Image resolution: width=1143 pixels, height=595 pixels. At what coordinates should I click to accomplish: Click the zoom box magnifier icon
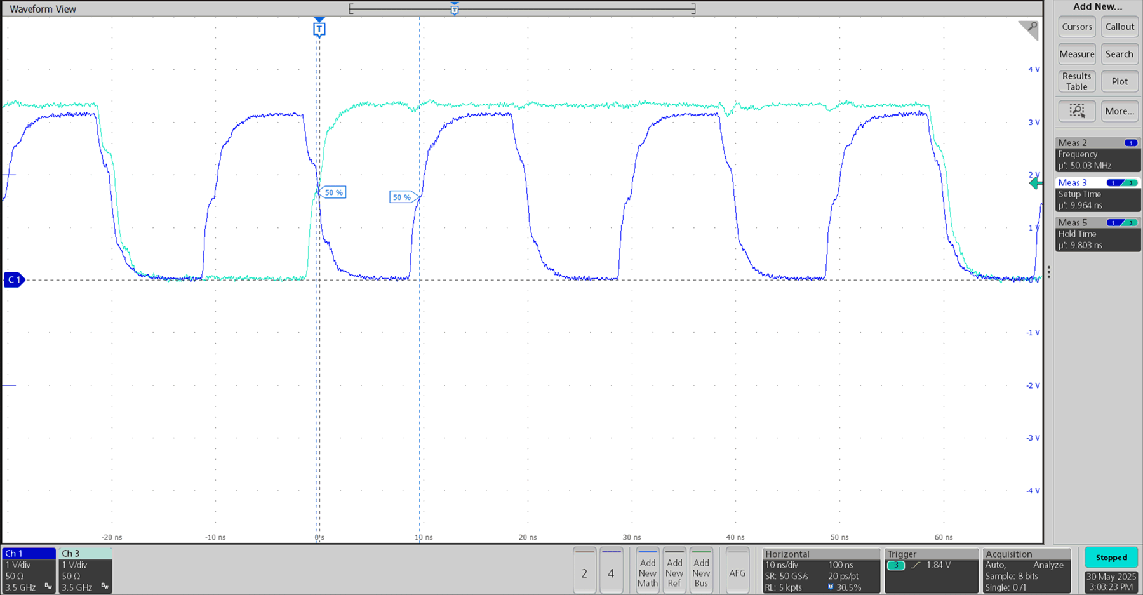pos(1077,111)
